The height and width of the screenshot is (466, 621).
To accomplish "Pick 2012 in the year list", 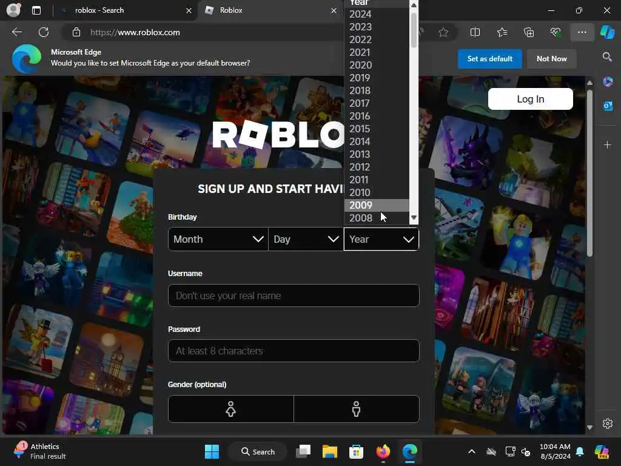I will point(377,167).
